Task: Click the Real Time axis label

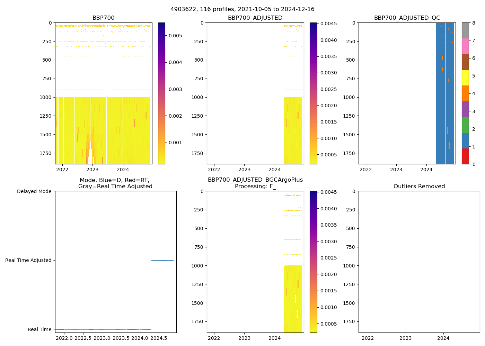Action: pos(39,329)
